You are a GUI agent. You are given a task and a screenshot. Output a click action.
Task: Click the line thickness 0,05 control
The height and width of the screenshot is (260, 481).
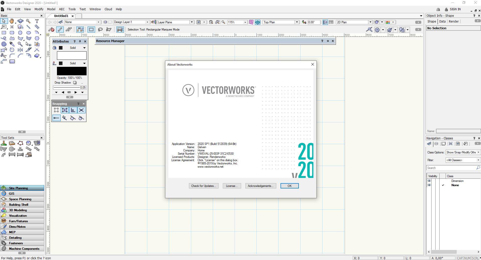pos(70,88)
